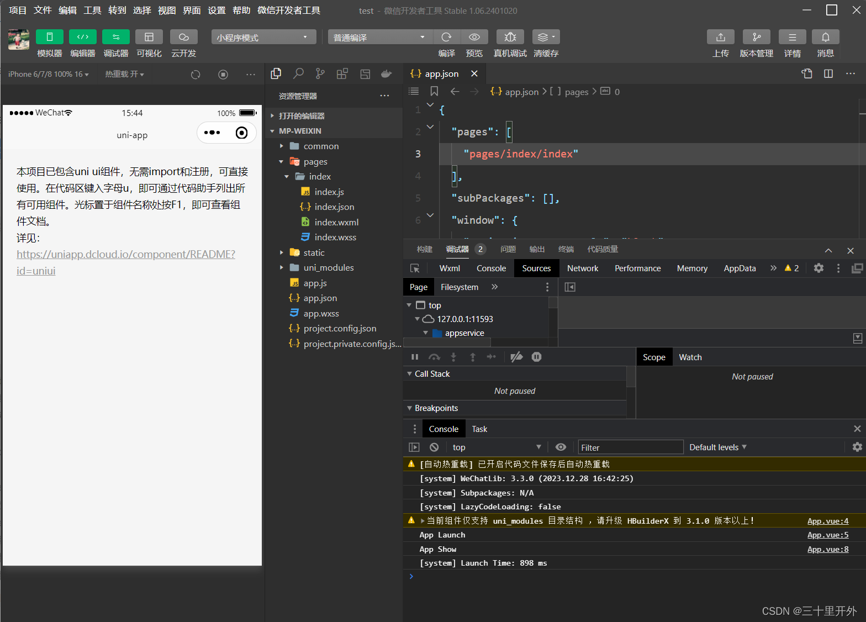Click the preview (预览) eye icon

(474, 37)
